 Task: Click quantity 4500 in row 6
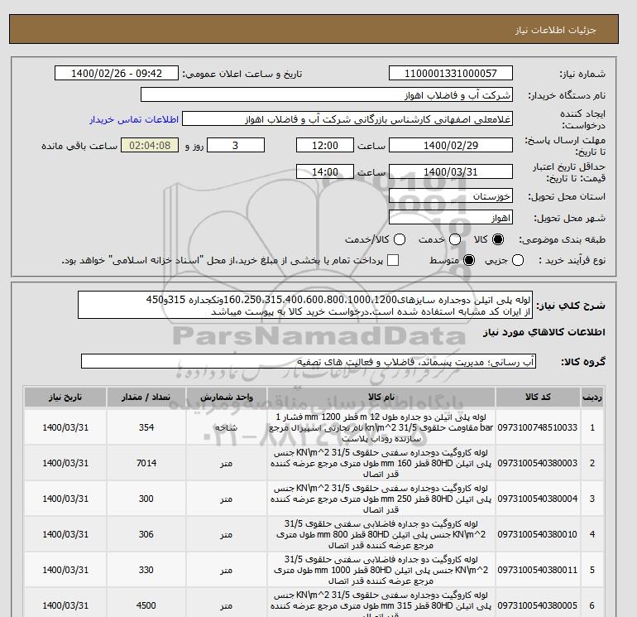[146, 605]
